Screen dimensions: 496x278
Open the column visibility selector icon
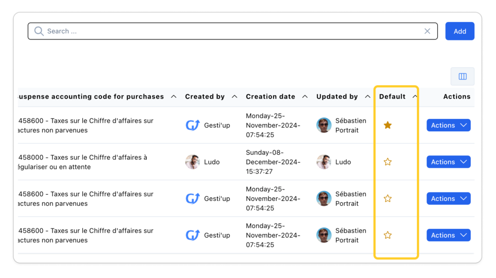tap(462, 76)
